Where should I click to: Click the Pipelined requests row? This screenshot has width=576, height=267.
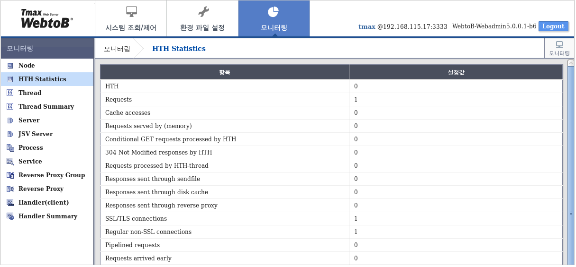(x=331, y=245)
